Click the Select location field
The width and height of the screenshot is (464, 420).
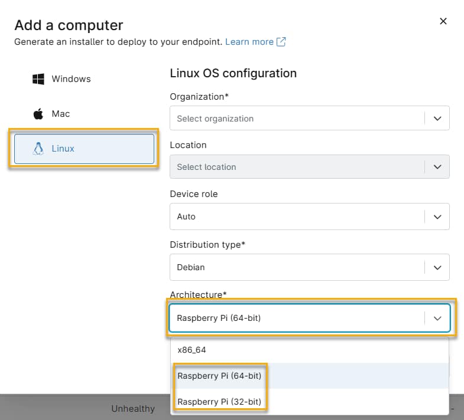(296, 167)
